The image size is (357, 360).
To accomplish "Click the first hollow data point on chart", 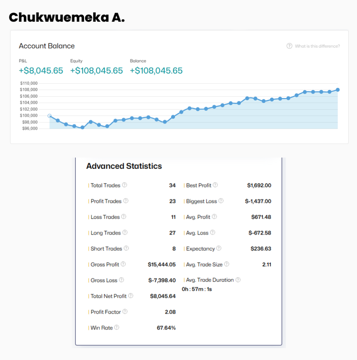I will pos(50,116).
